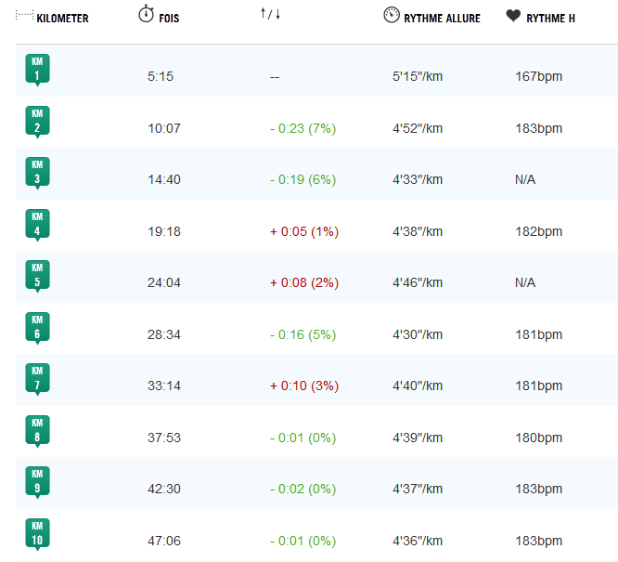Click the KM 10 marker badge
The image size is (618, 562).
coord(37,534)
